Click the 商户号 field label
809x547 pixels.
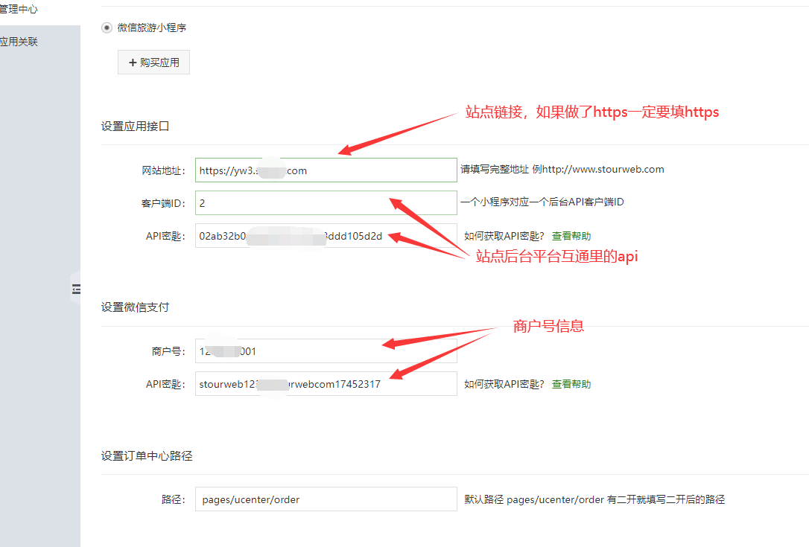[168, 351]
